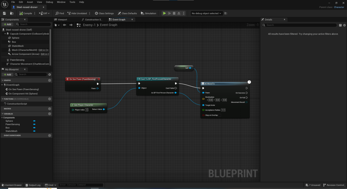This screenshot has height=189, width=347.
Task: Click the Browse to asset icon
Action: tap(12, 14)
